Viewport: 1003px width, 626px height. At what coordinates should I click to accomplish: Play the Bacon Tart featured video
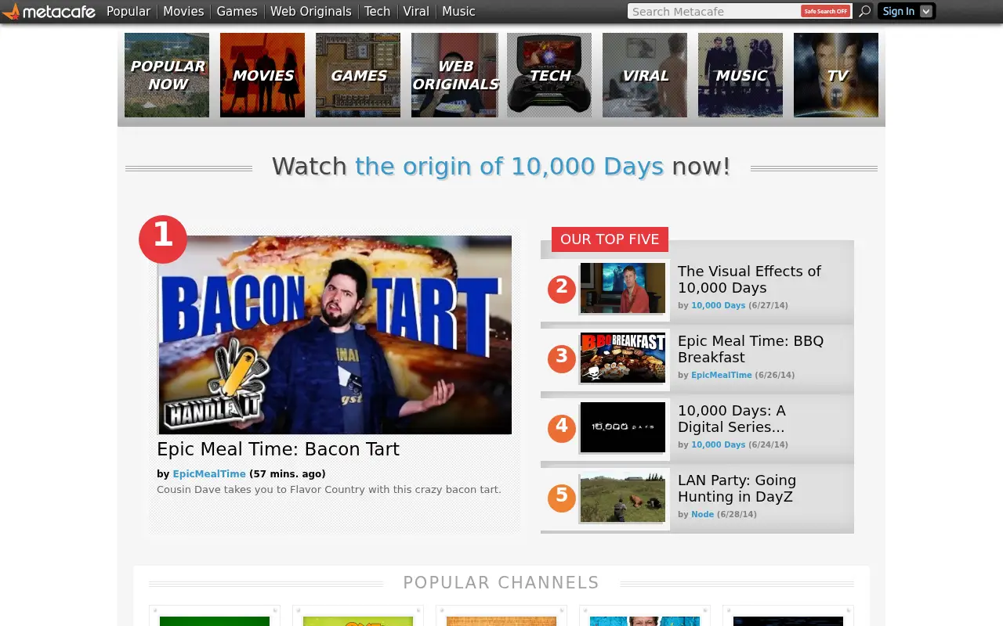pyautogui.click(x=335, y=335)
